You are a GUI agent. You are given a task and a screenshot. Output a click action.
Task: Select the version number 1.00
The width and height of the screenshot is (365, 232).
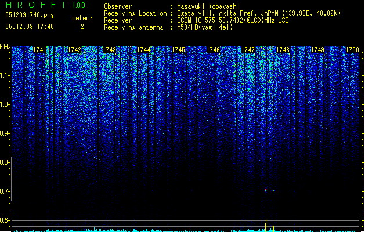click(x=79, y=5)
